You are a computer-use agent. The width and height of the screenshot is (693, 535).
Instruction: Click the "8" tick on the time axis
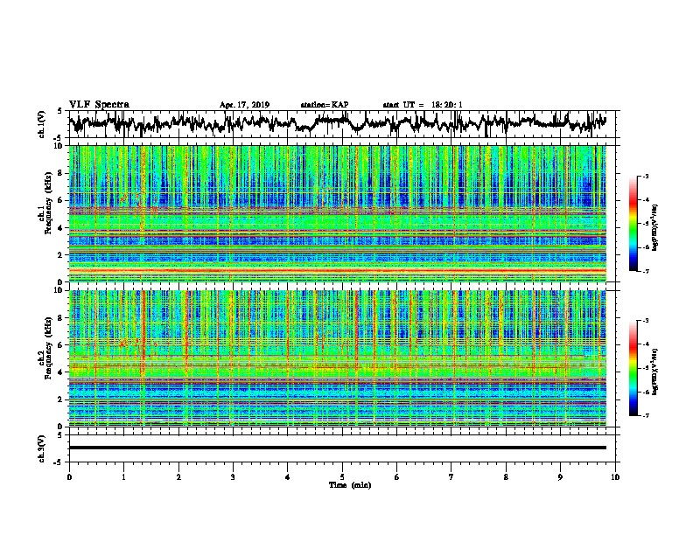pyautogui.click(x=506, y=477)
